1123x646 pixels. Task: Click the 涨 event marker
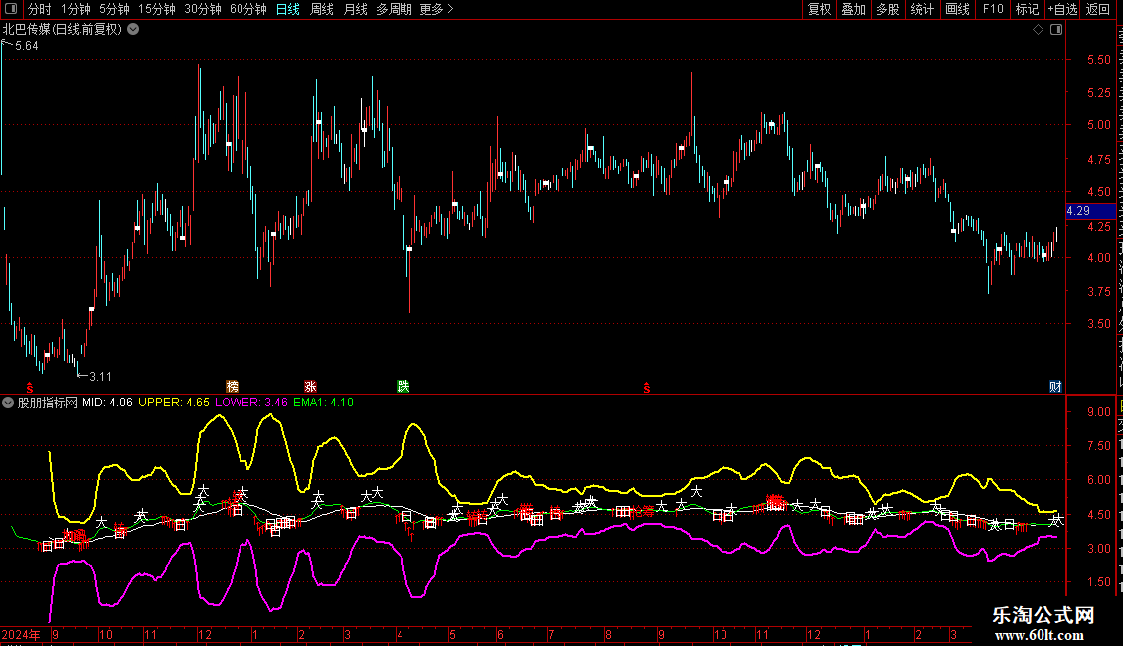310,387
